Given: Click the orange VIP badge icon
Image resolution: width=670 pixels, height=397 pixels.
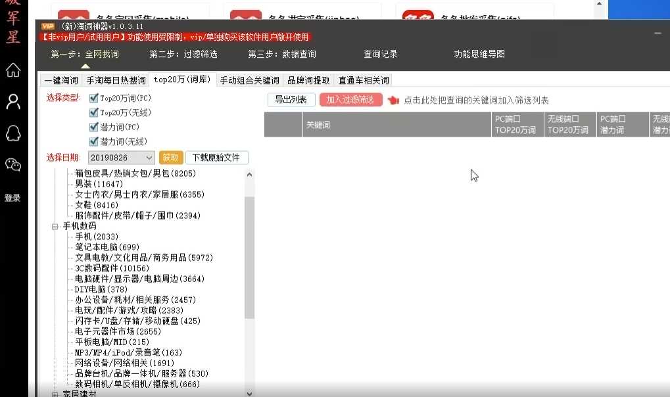Looking at the screenshot, I should point(47,26).
